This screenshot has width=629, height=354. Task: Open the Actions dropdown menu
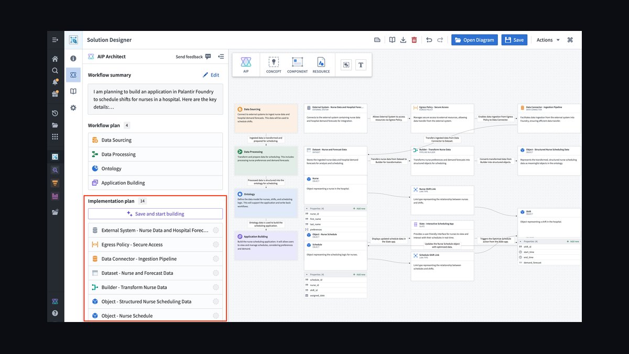(x=548, y=40)
